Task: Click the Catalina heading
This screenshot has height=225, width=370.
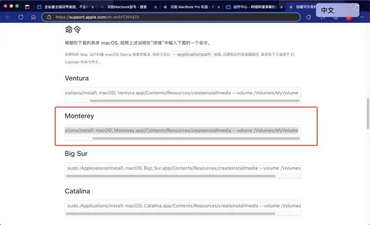Action: 77,191
